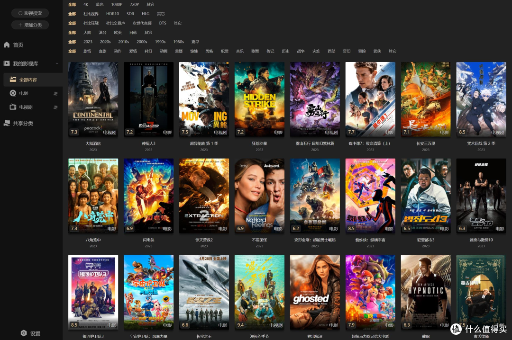512x340 pixels.
Task: Select 杜比视界 HDR filter
Action: tap(91, 14)
